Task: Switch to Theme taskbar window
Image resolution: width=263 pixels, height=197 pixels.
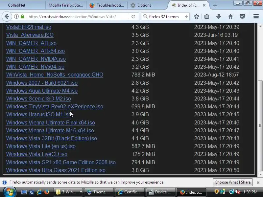Action: [99, 192]
